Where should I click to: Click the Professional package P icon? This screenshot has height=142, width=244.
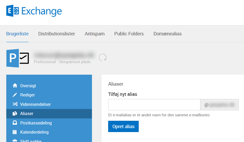[18, 58]
